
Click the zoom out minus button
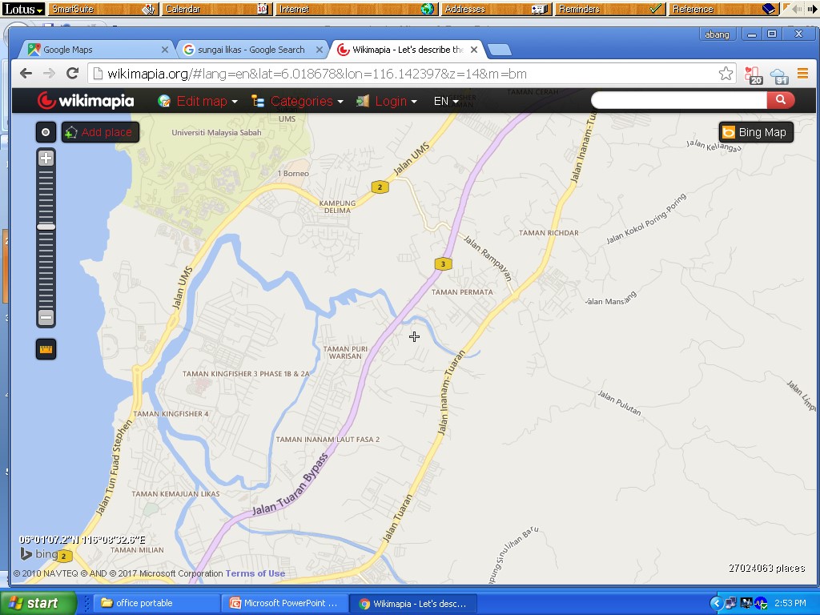click(x=46, y=318)
